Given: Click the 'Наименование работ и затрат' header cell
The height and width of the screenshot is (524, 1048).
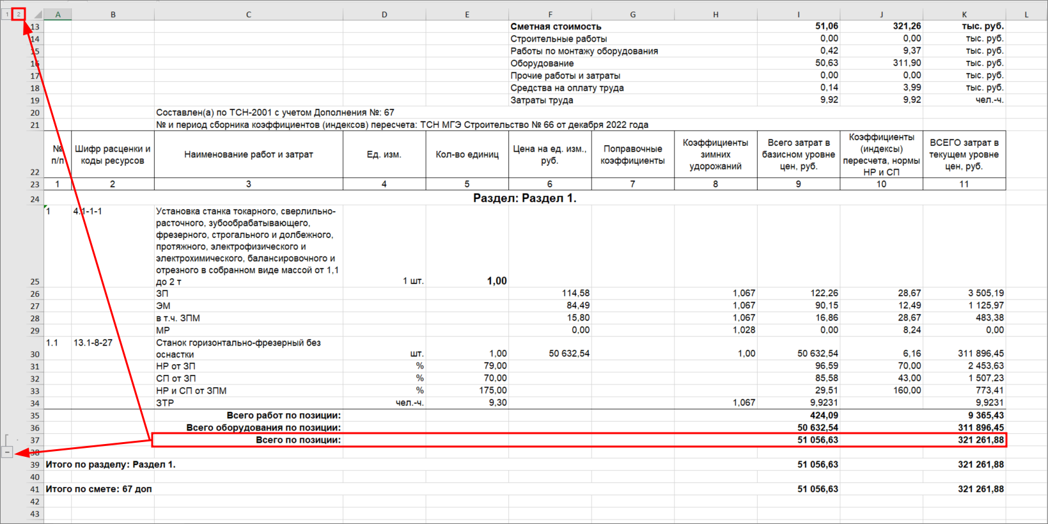Looking at the screenshot, I should [248, 154].
